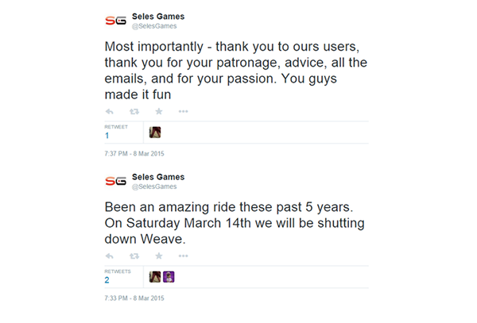This screenshot has height=323, width=477.
Task: Open the 7:37 PM - 8 Mar 2015 timestamp
Action: tap(134, 154)
